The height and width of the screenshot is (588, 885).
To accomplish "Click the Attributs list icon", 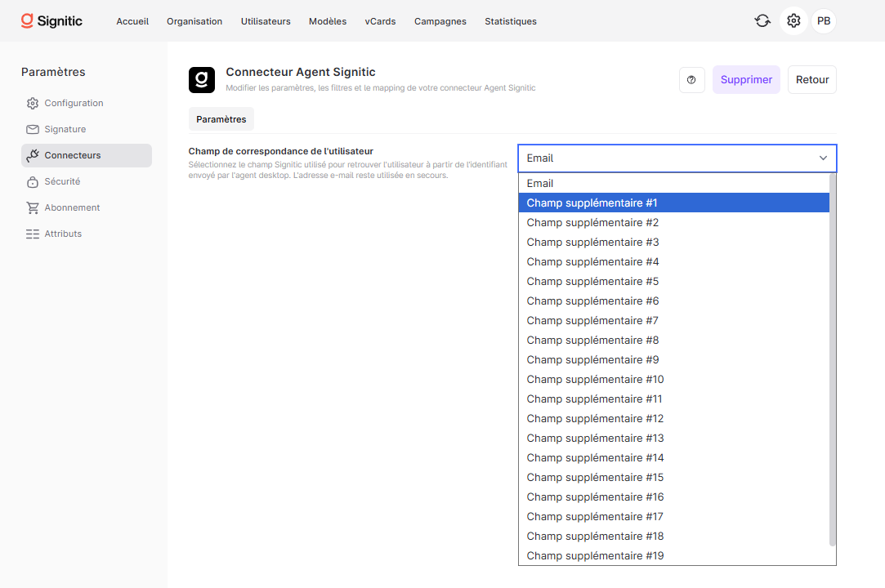I will click(x=33, y=234).
